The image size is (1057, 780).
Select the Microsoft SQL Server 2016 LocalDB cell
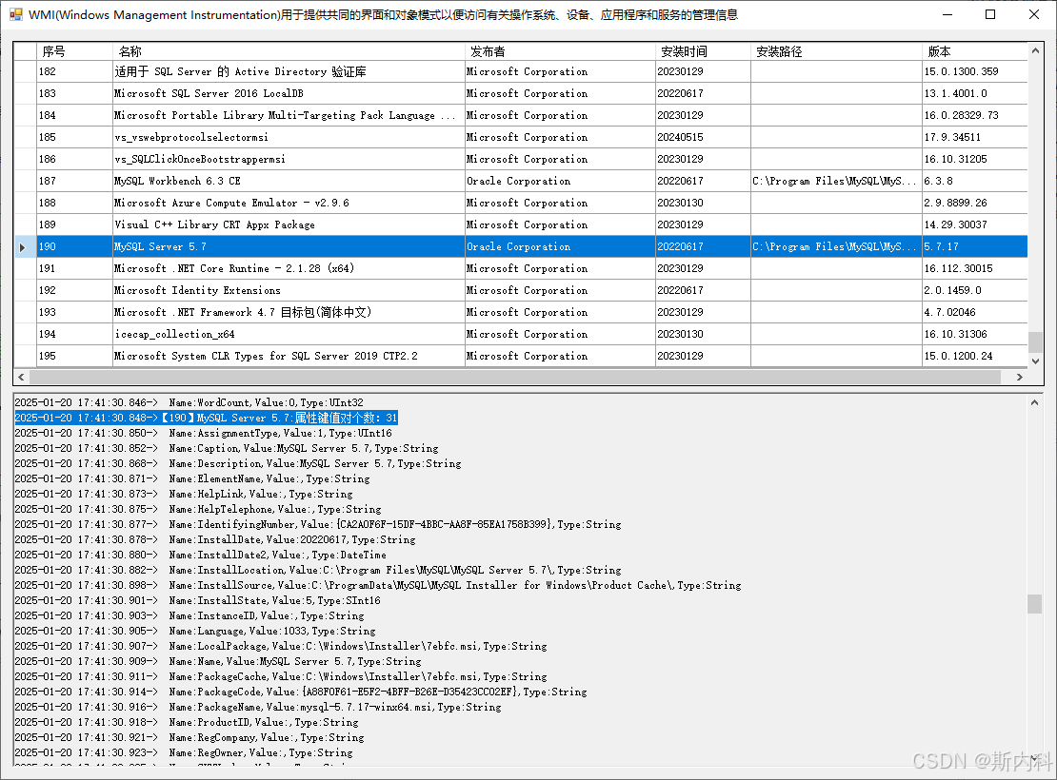click(x=289, y=93)
